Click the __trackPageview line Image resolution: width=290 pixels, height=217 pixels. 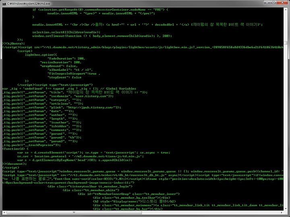31,145
